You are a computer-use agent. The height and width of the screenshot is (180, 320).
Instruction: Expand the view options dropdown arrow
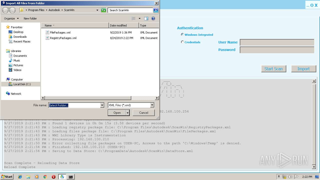click(139, 18)
